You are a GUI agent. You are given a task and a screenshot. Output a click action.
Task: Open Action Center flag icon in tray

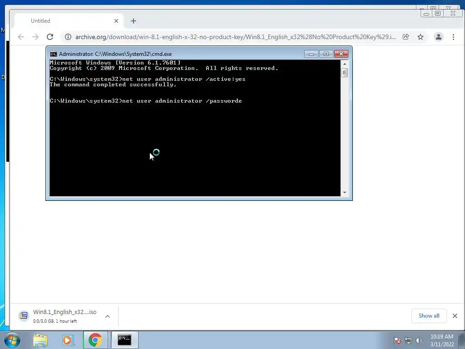[x=397, y=340]
